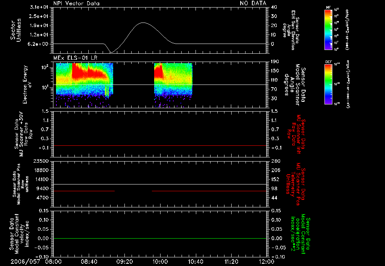This screenshot has height=266, width=385.
Task: Click the "206" telemetry tick label
Action: [x=276, y=170]
